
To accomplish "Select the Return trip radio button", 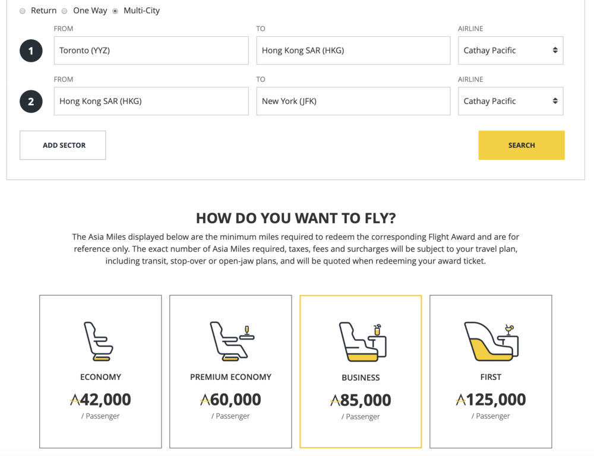I will (x=23, y=11).
